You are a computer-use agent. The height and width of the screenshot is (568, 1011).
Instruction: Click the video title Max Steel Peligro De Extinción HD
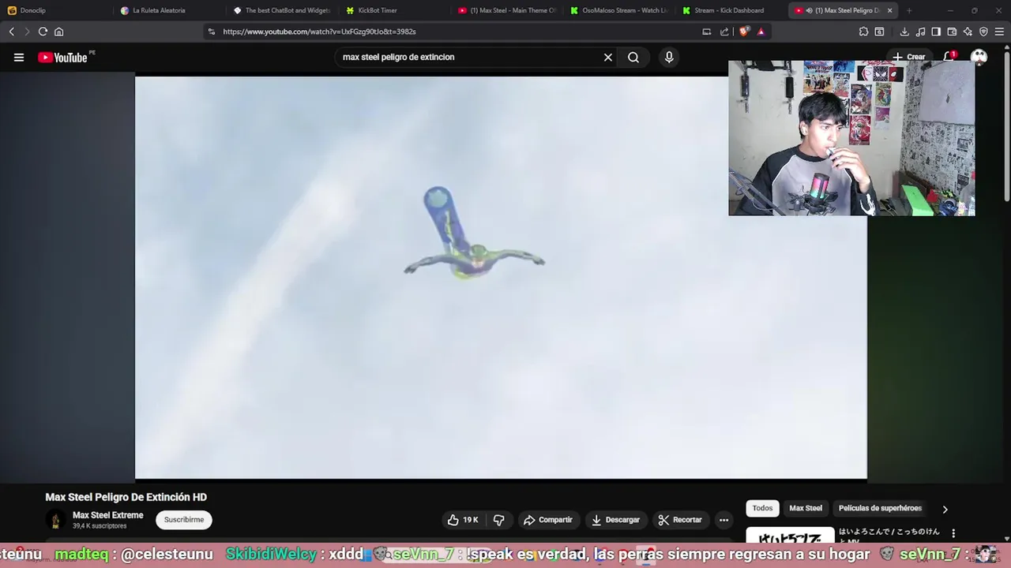coord(126,497)
